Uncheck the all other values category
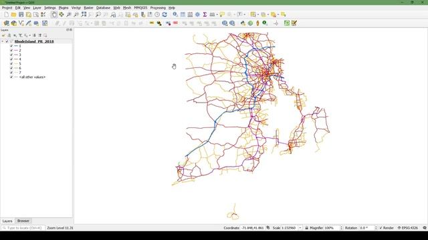The width and height of the screenshot is (428, 240). (11, 77)
